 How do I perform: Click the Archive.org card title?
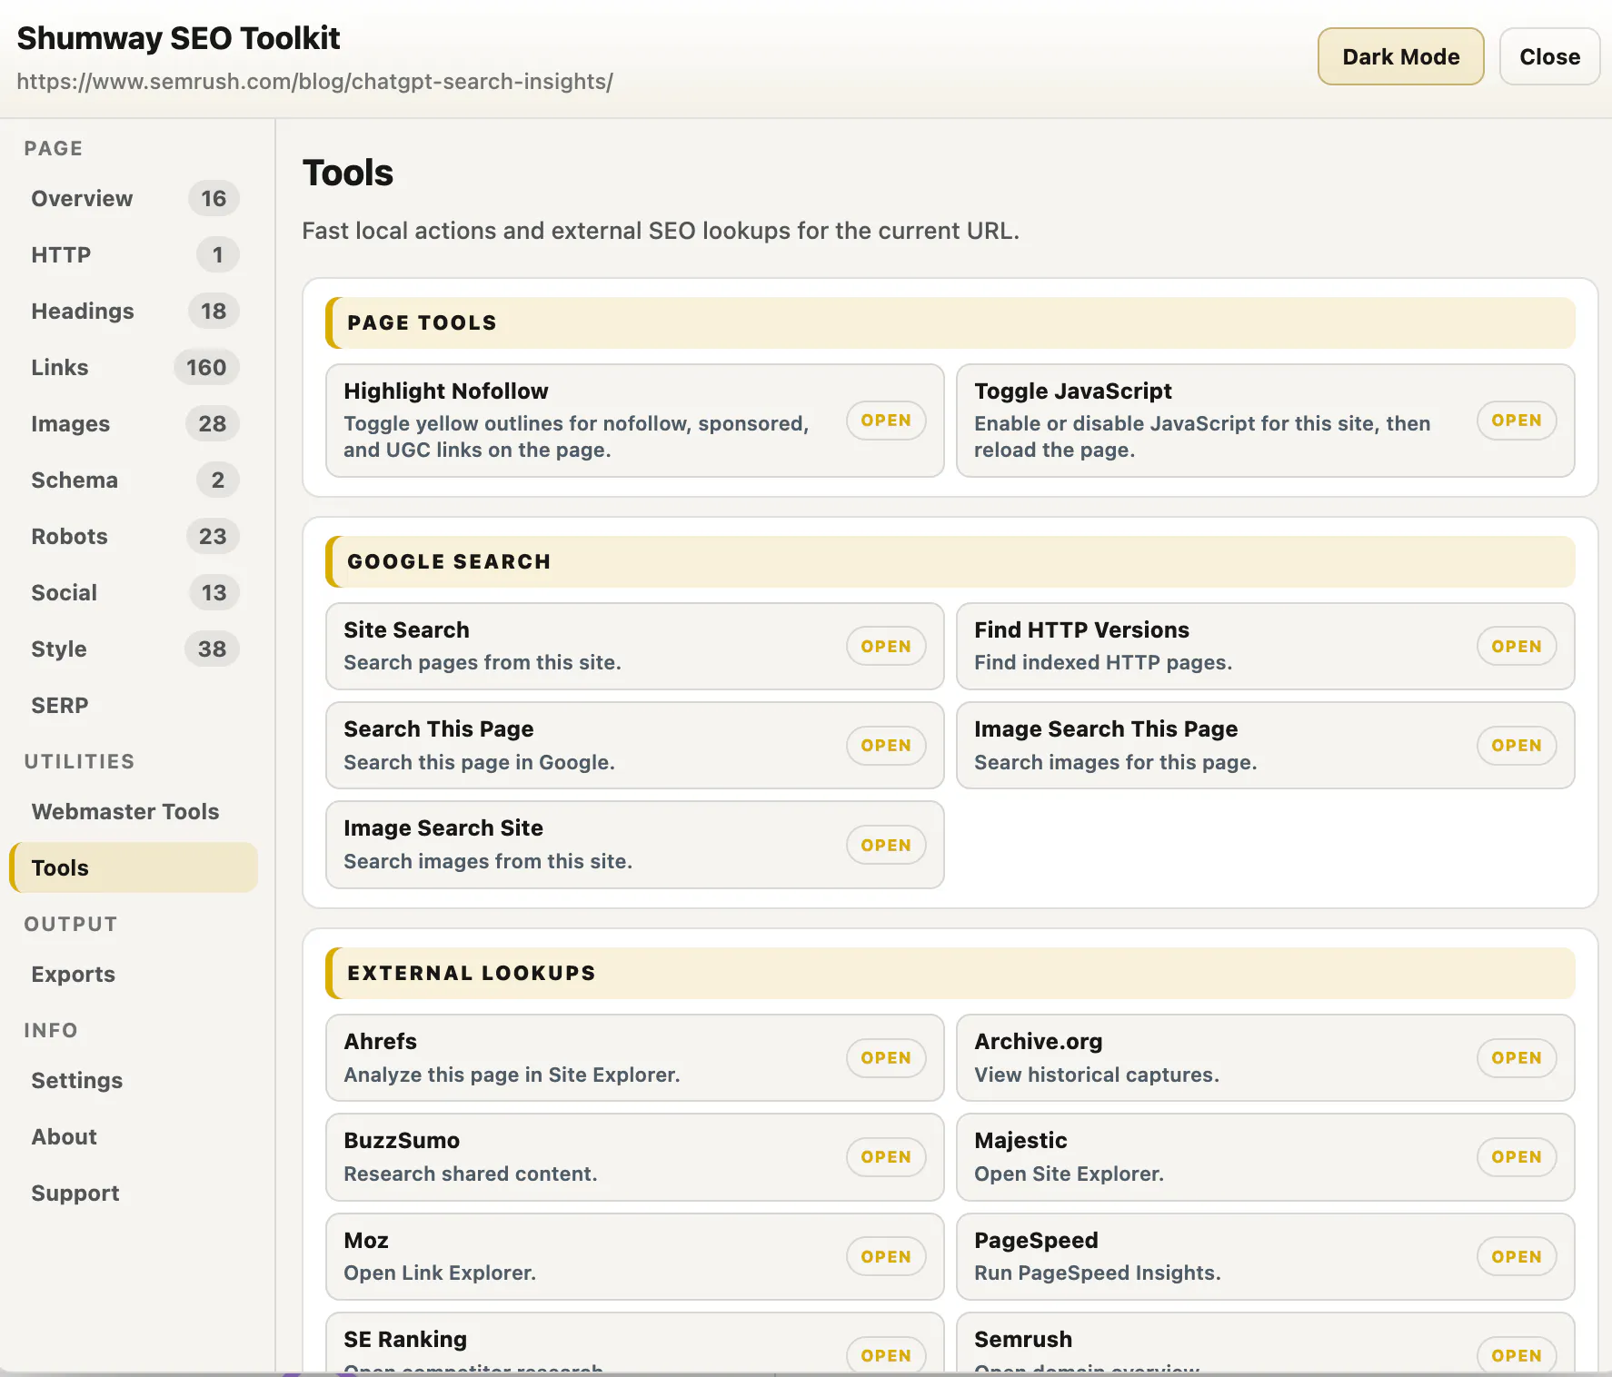coord(1039,1041)
